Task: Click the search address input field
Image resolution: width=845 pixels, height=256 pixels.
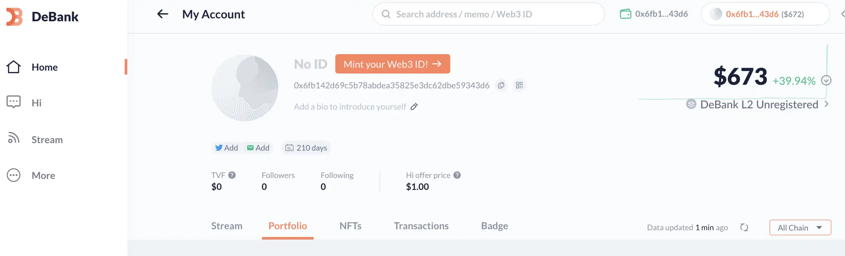Action: (488, 14)
